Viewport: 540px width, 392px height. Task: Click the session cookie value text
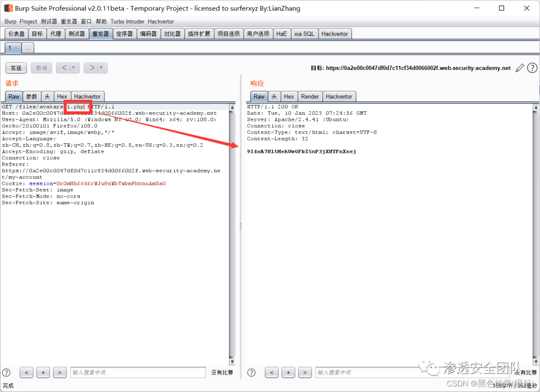[x=111, y=183]
